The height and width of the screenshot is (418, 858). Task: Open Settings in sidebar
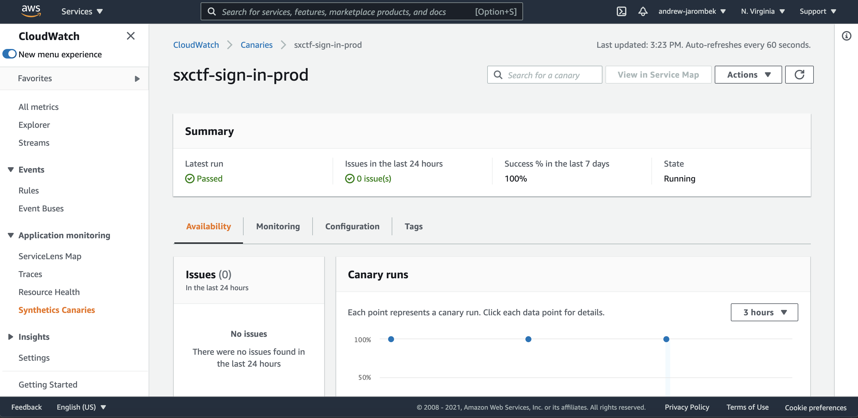pyautogui.click(x=34, y=358)
